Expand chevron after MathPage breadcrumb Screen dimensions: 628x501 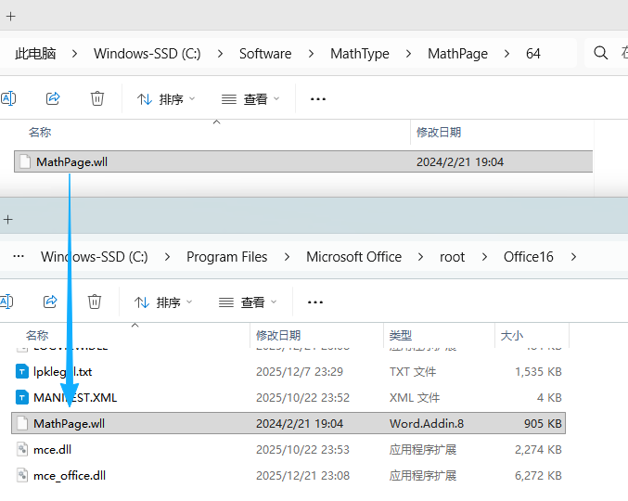point(506,53)
